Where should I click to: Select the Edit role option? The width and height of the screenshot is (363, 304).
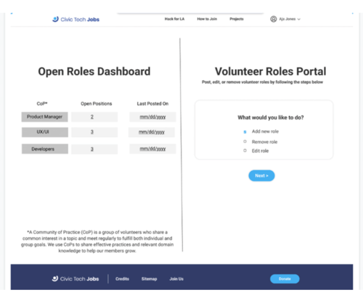point(245,150)
